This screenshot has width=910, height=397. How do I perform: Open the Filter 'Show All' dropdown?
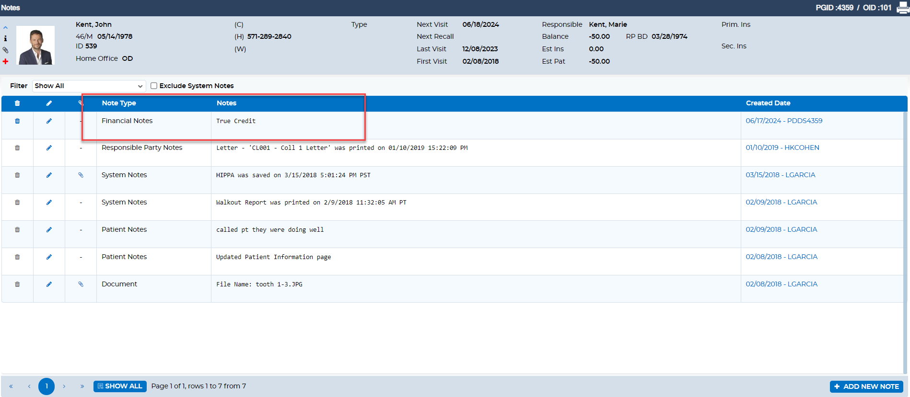[x=89, y=86]
